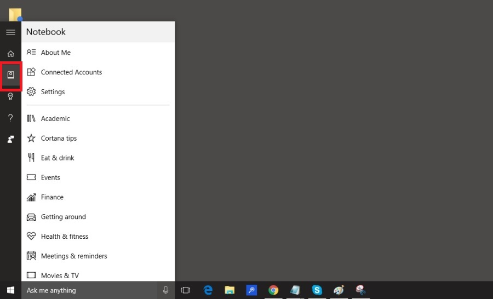Select the Getting around category
Viewport: 493px width, 299px height.
98,217
